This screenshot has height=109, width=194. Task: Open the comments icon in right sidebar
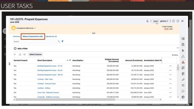pos(183,85)
